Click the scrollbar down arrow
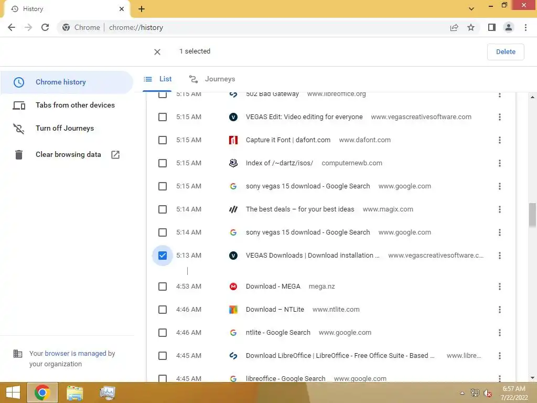537x403 pixels. (x=532, y=378)
